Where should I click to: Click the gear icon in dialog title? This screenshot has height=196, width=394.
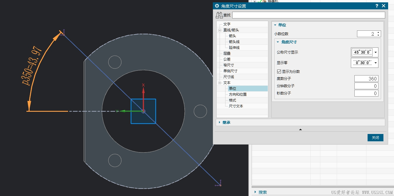point(217,6)
